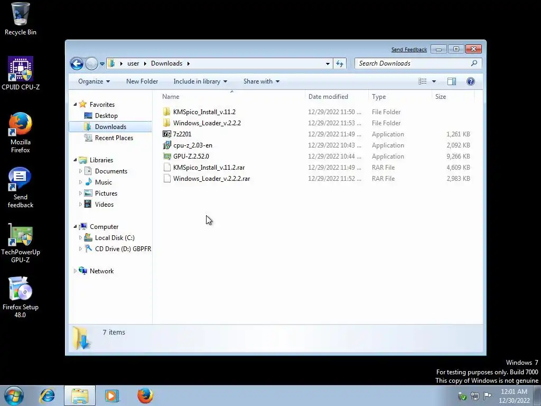Expand the Pictures library node

click(x=80, y=193)
